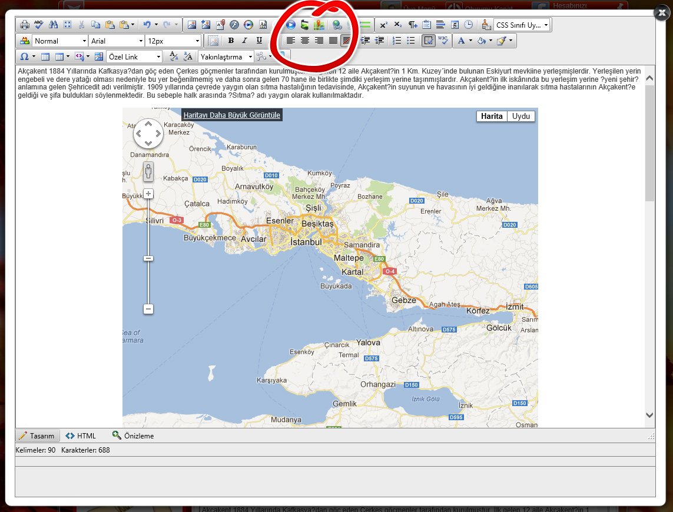This screenshot has height=512, width=673.
Task: Click the map zoom-in plus slider button
Action: click(x=148, y=194)
